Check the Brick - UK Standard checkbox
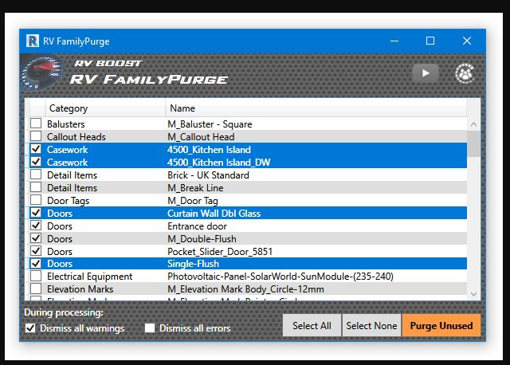This screenshot has height=365, width=510. (x=36, y=175)
